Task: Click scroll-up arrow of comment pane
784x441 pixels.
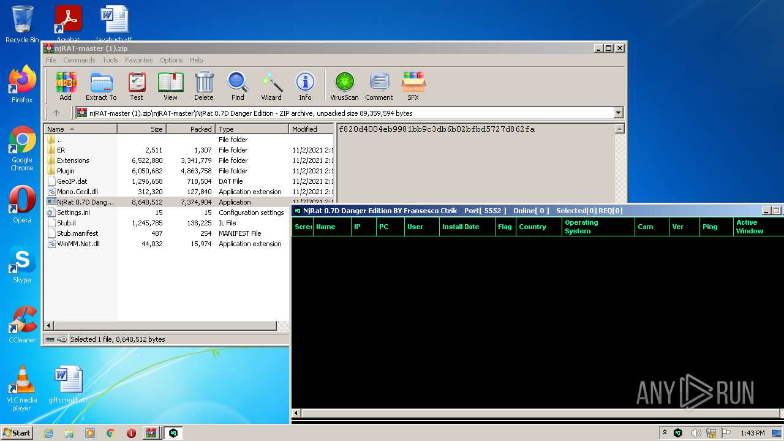Action: [x=619, y=129]
